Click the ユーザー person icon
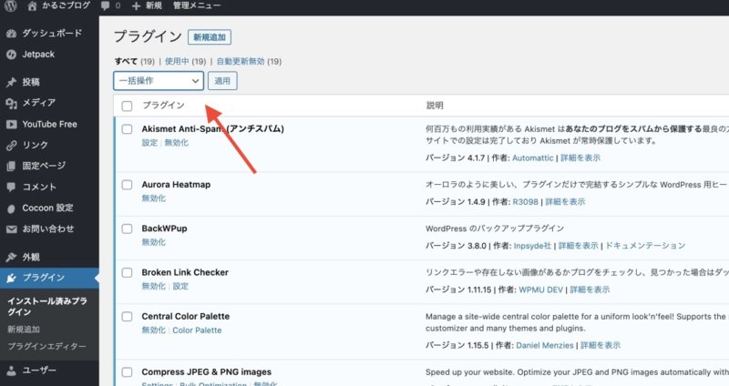 [x=12, y=371]
